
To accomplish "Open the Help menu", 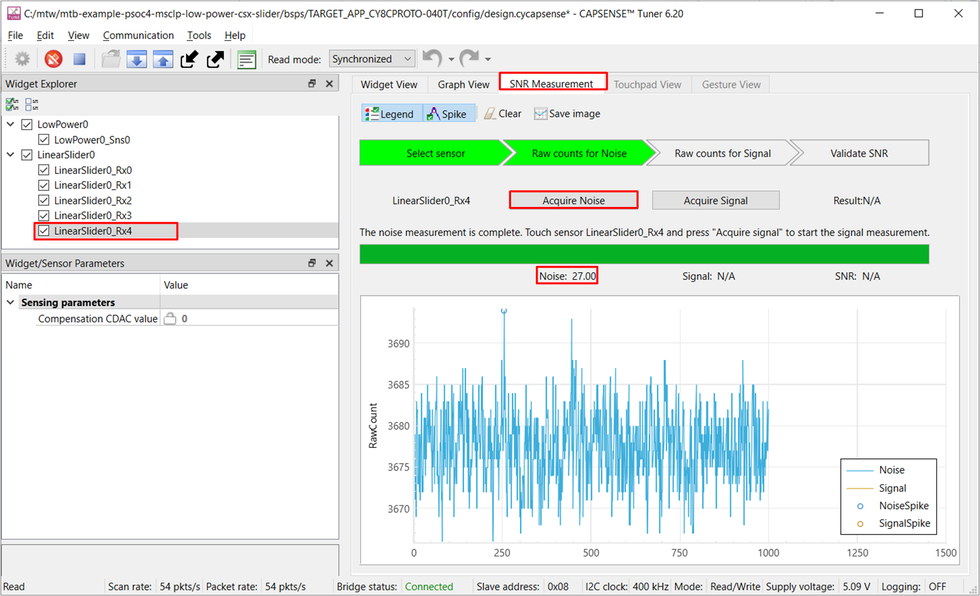I will [x=235, y=35].
